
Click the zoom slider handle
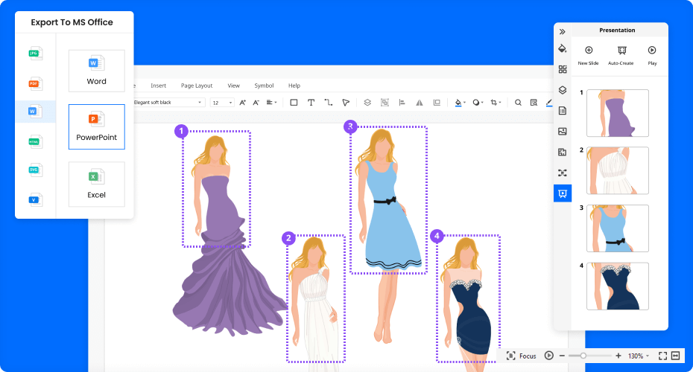583,356
